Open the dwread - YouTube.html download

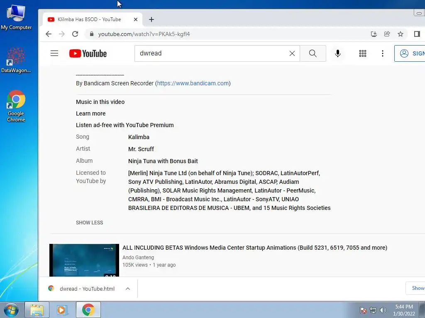click(87, 289)
